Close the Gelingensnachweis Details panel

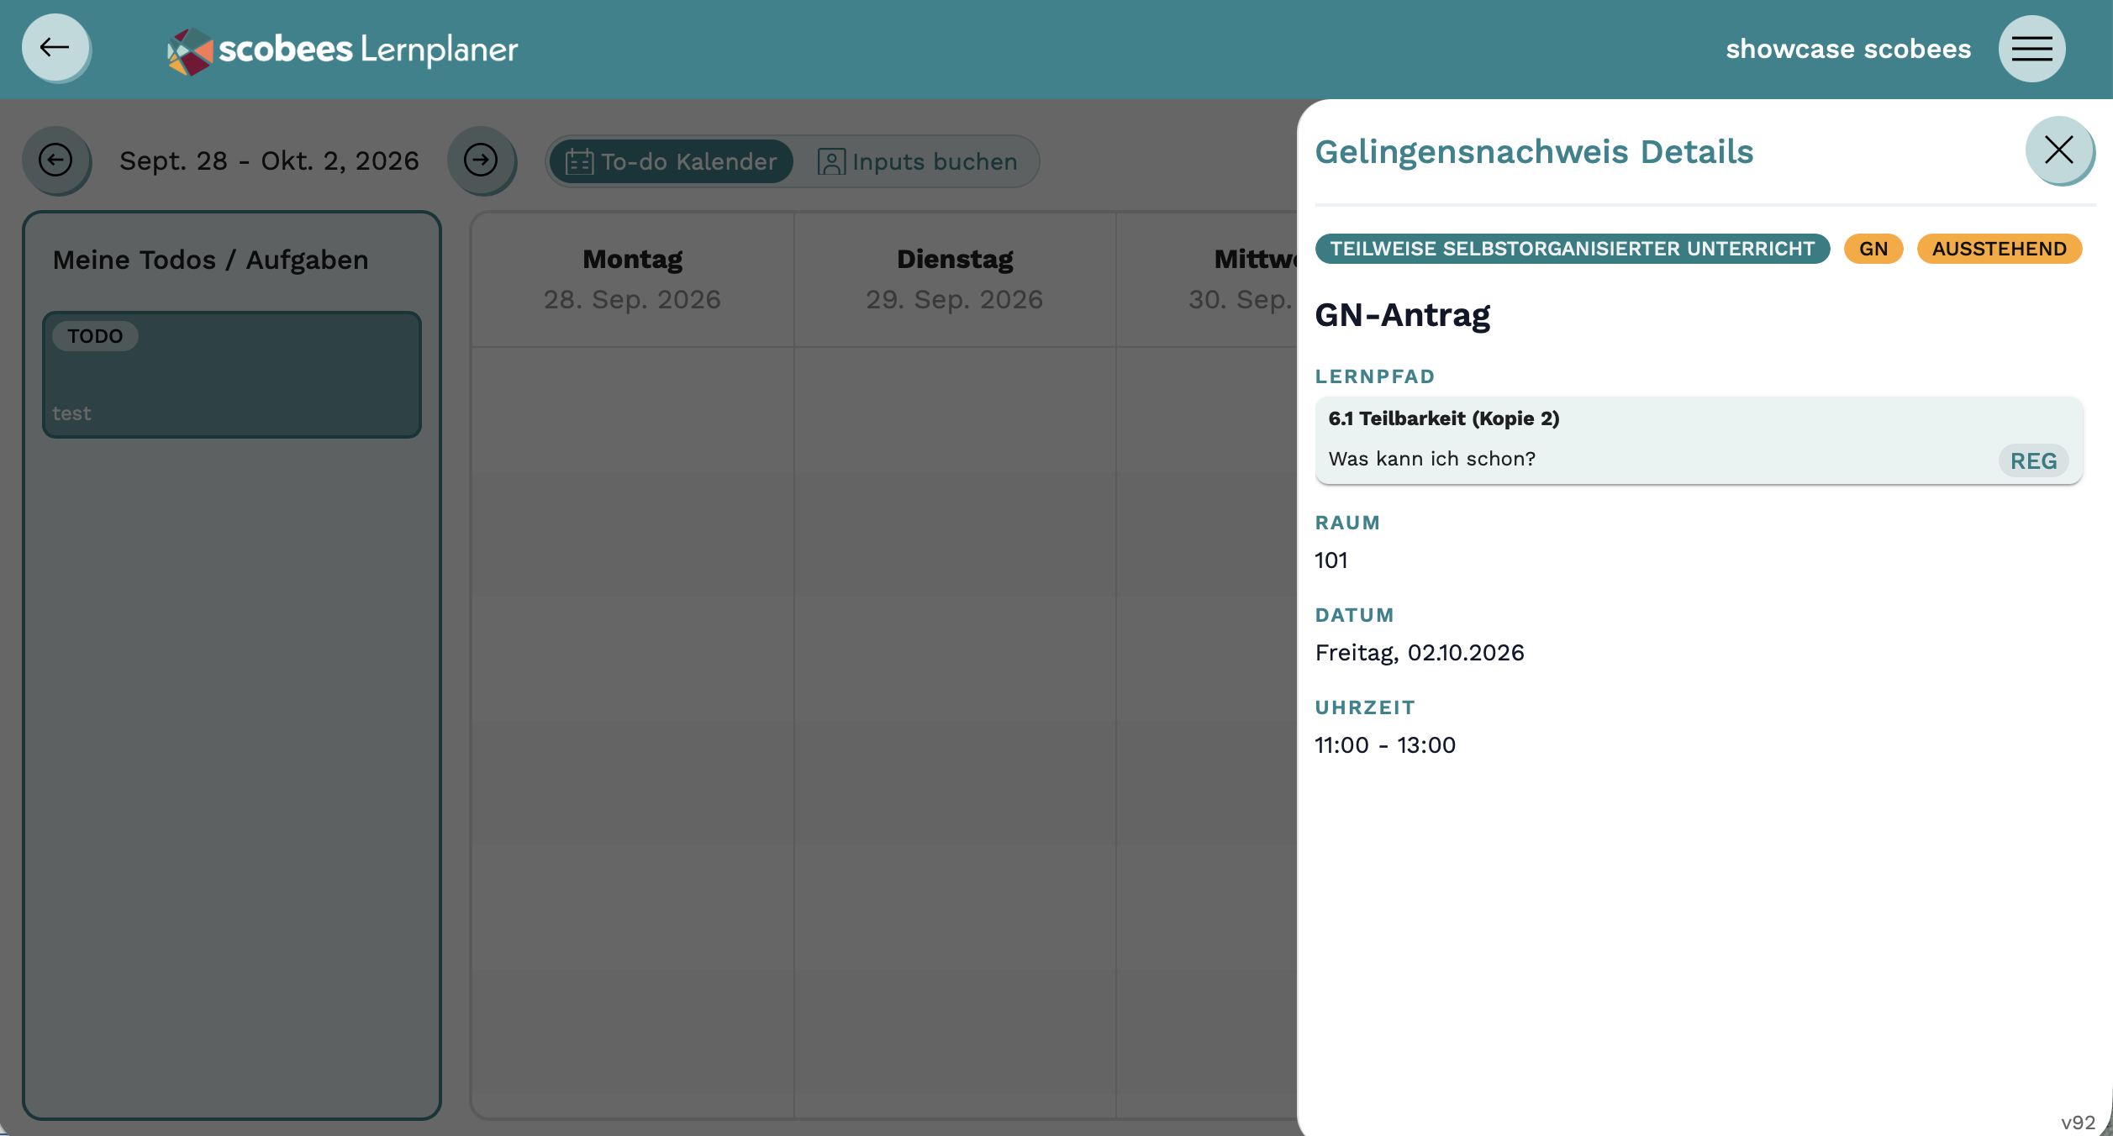2058,150
